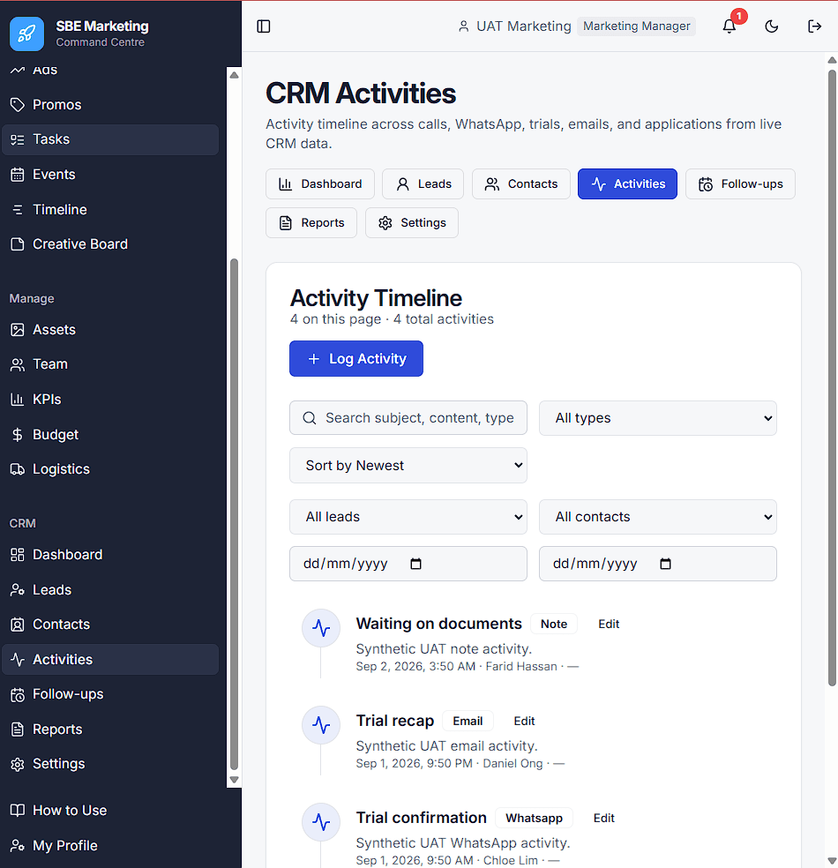Open Timeline in sidebar
Viewport: 838px width, 868px height.
(x=110, y=209)
